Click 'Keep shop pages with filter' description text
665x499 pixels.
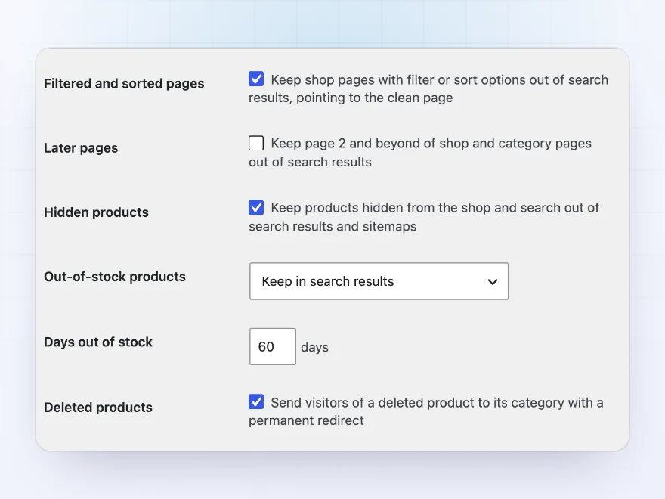tap(428, 88)
